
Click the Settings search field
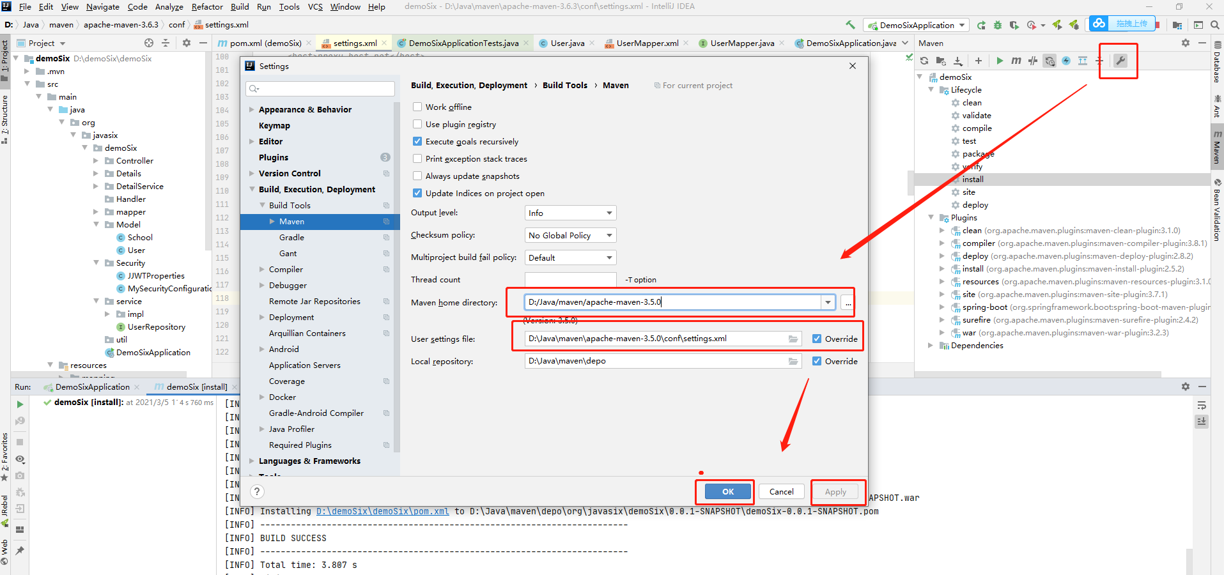tap(320, 89)
